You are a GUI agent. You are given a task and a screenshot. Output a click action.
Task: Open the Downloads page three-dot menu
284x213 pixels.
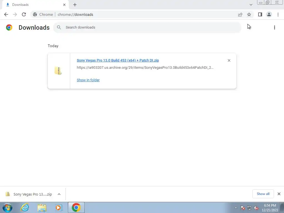275,27
